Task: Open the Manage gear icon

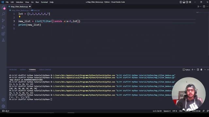Action: [3, 106]
